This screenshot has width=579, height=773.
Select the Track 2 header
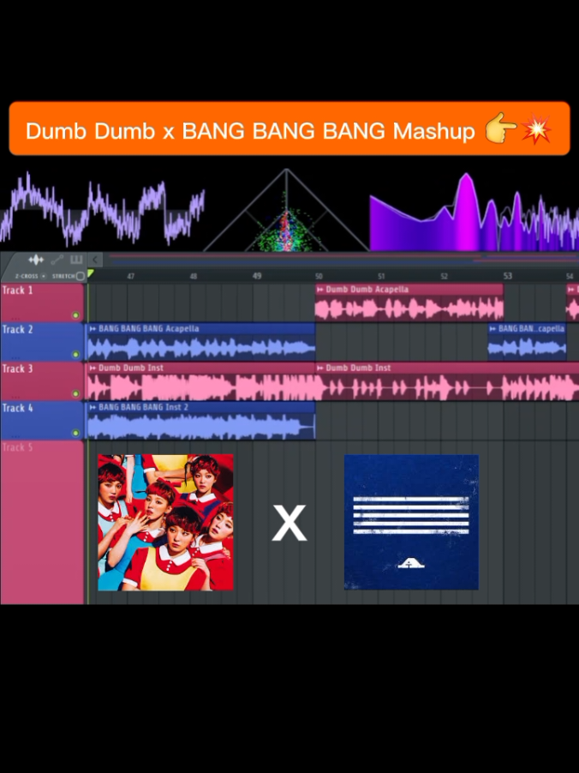tap(42, 342)
